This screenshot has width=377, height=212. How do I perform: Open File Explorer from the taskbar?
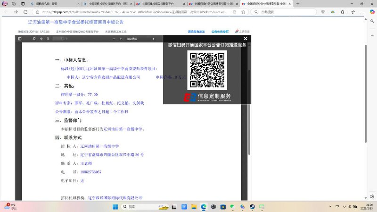pyautogui.click(x=194, y=207)
